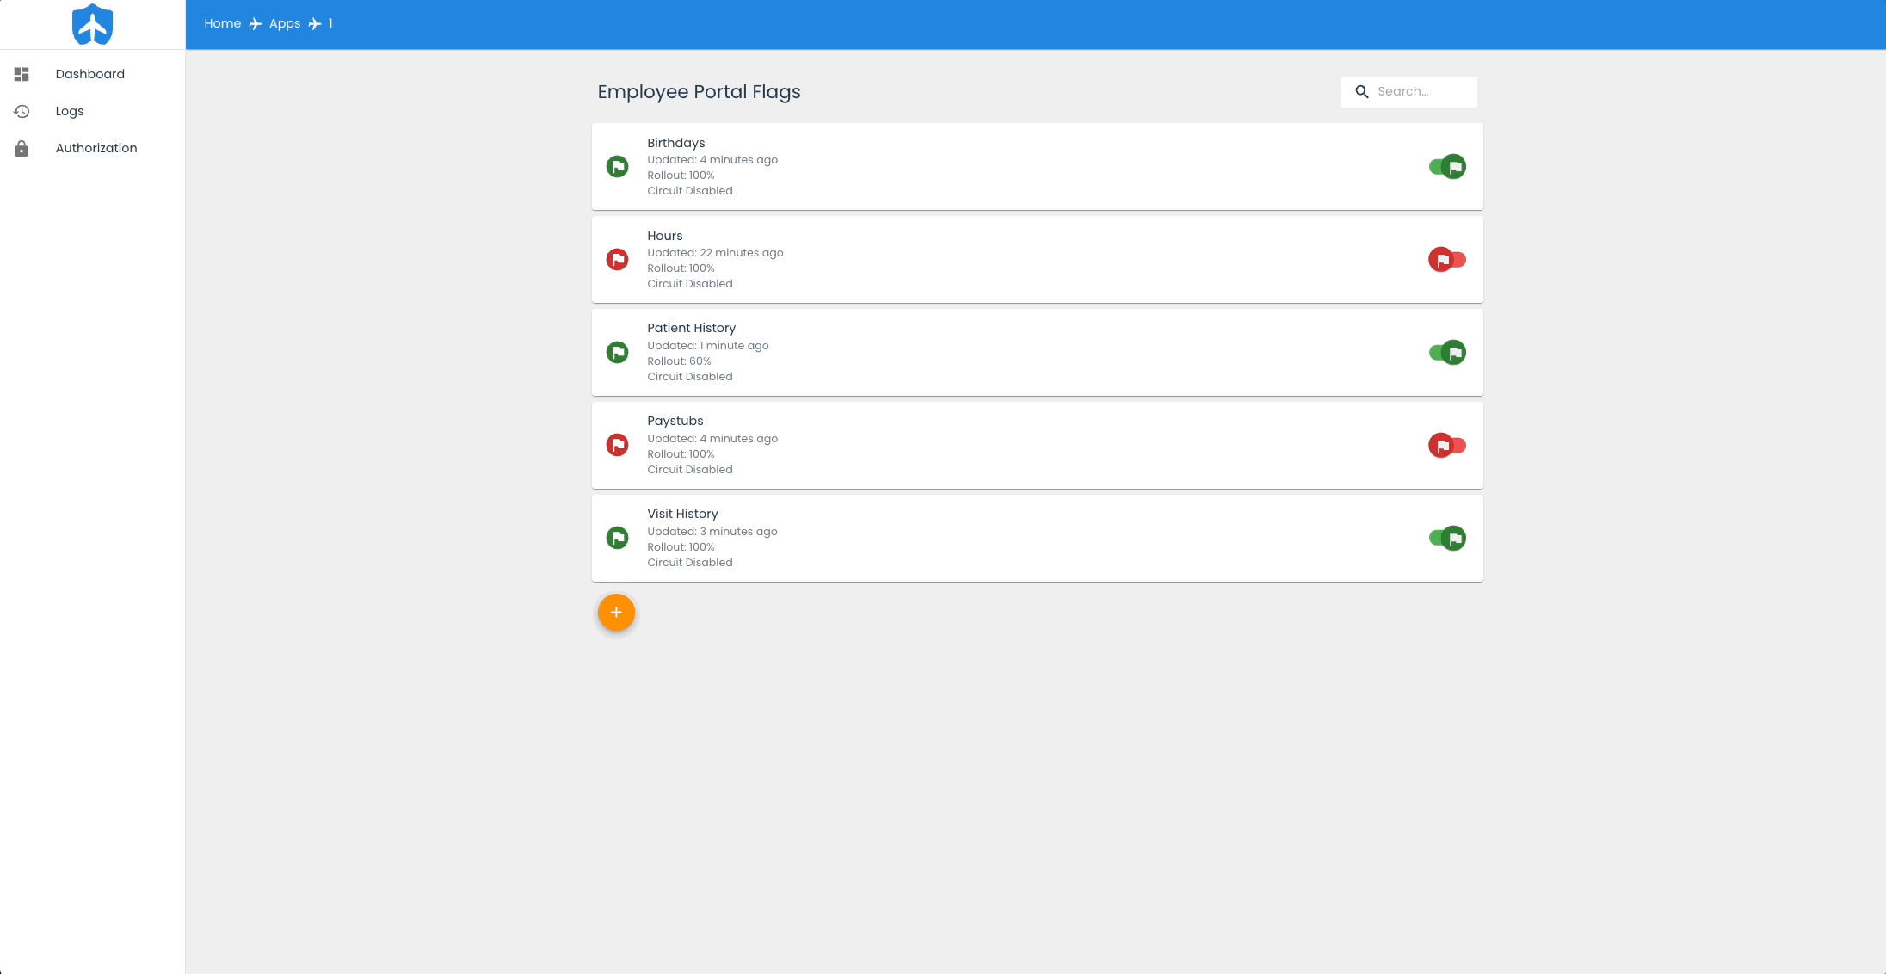The height and width of the screenshot is (974, 1886).
Task: Click the breadcrumb number indicator 1
Action: coord(329,23)
